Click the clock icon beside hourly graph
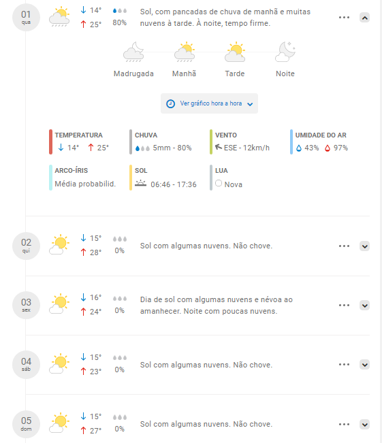Screen dimensions: 382x443 point(170,103)
